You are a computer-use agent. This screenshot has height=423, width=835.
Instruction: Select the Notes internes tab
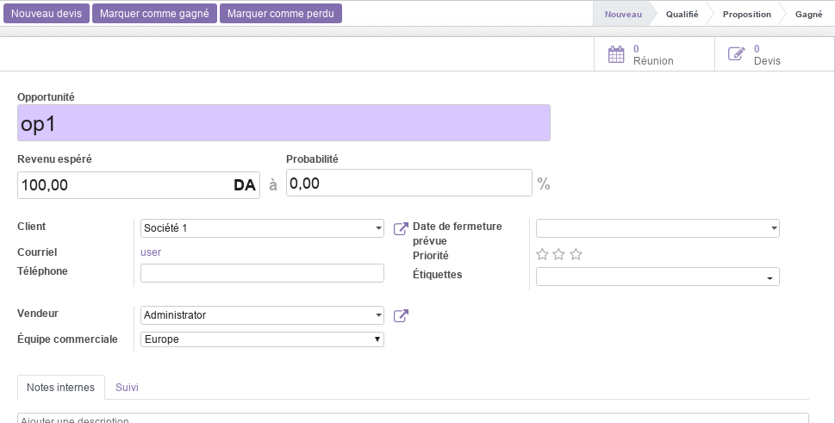tap(60, 388)
